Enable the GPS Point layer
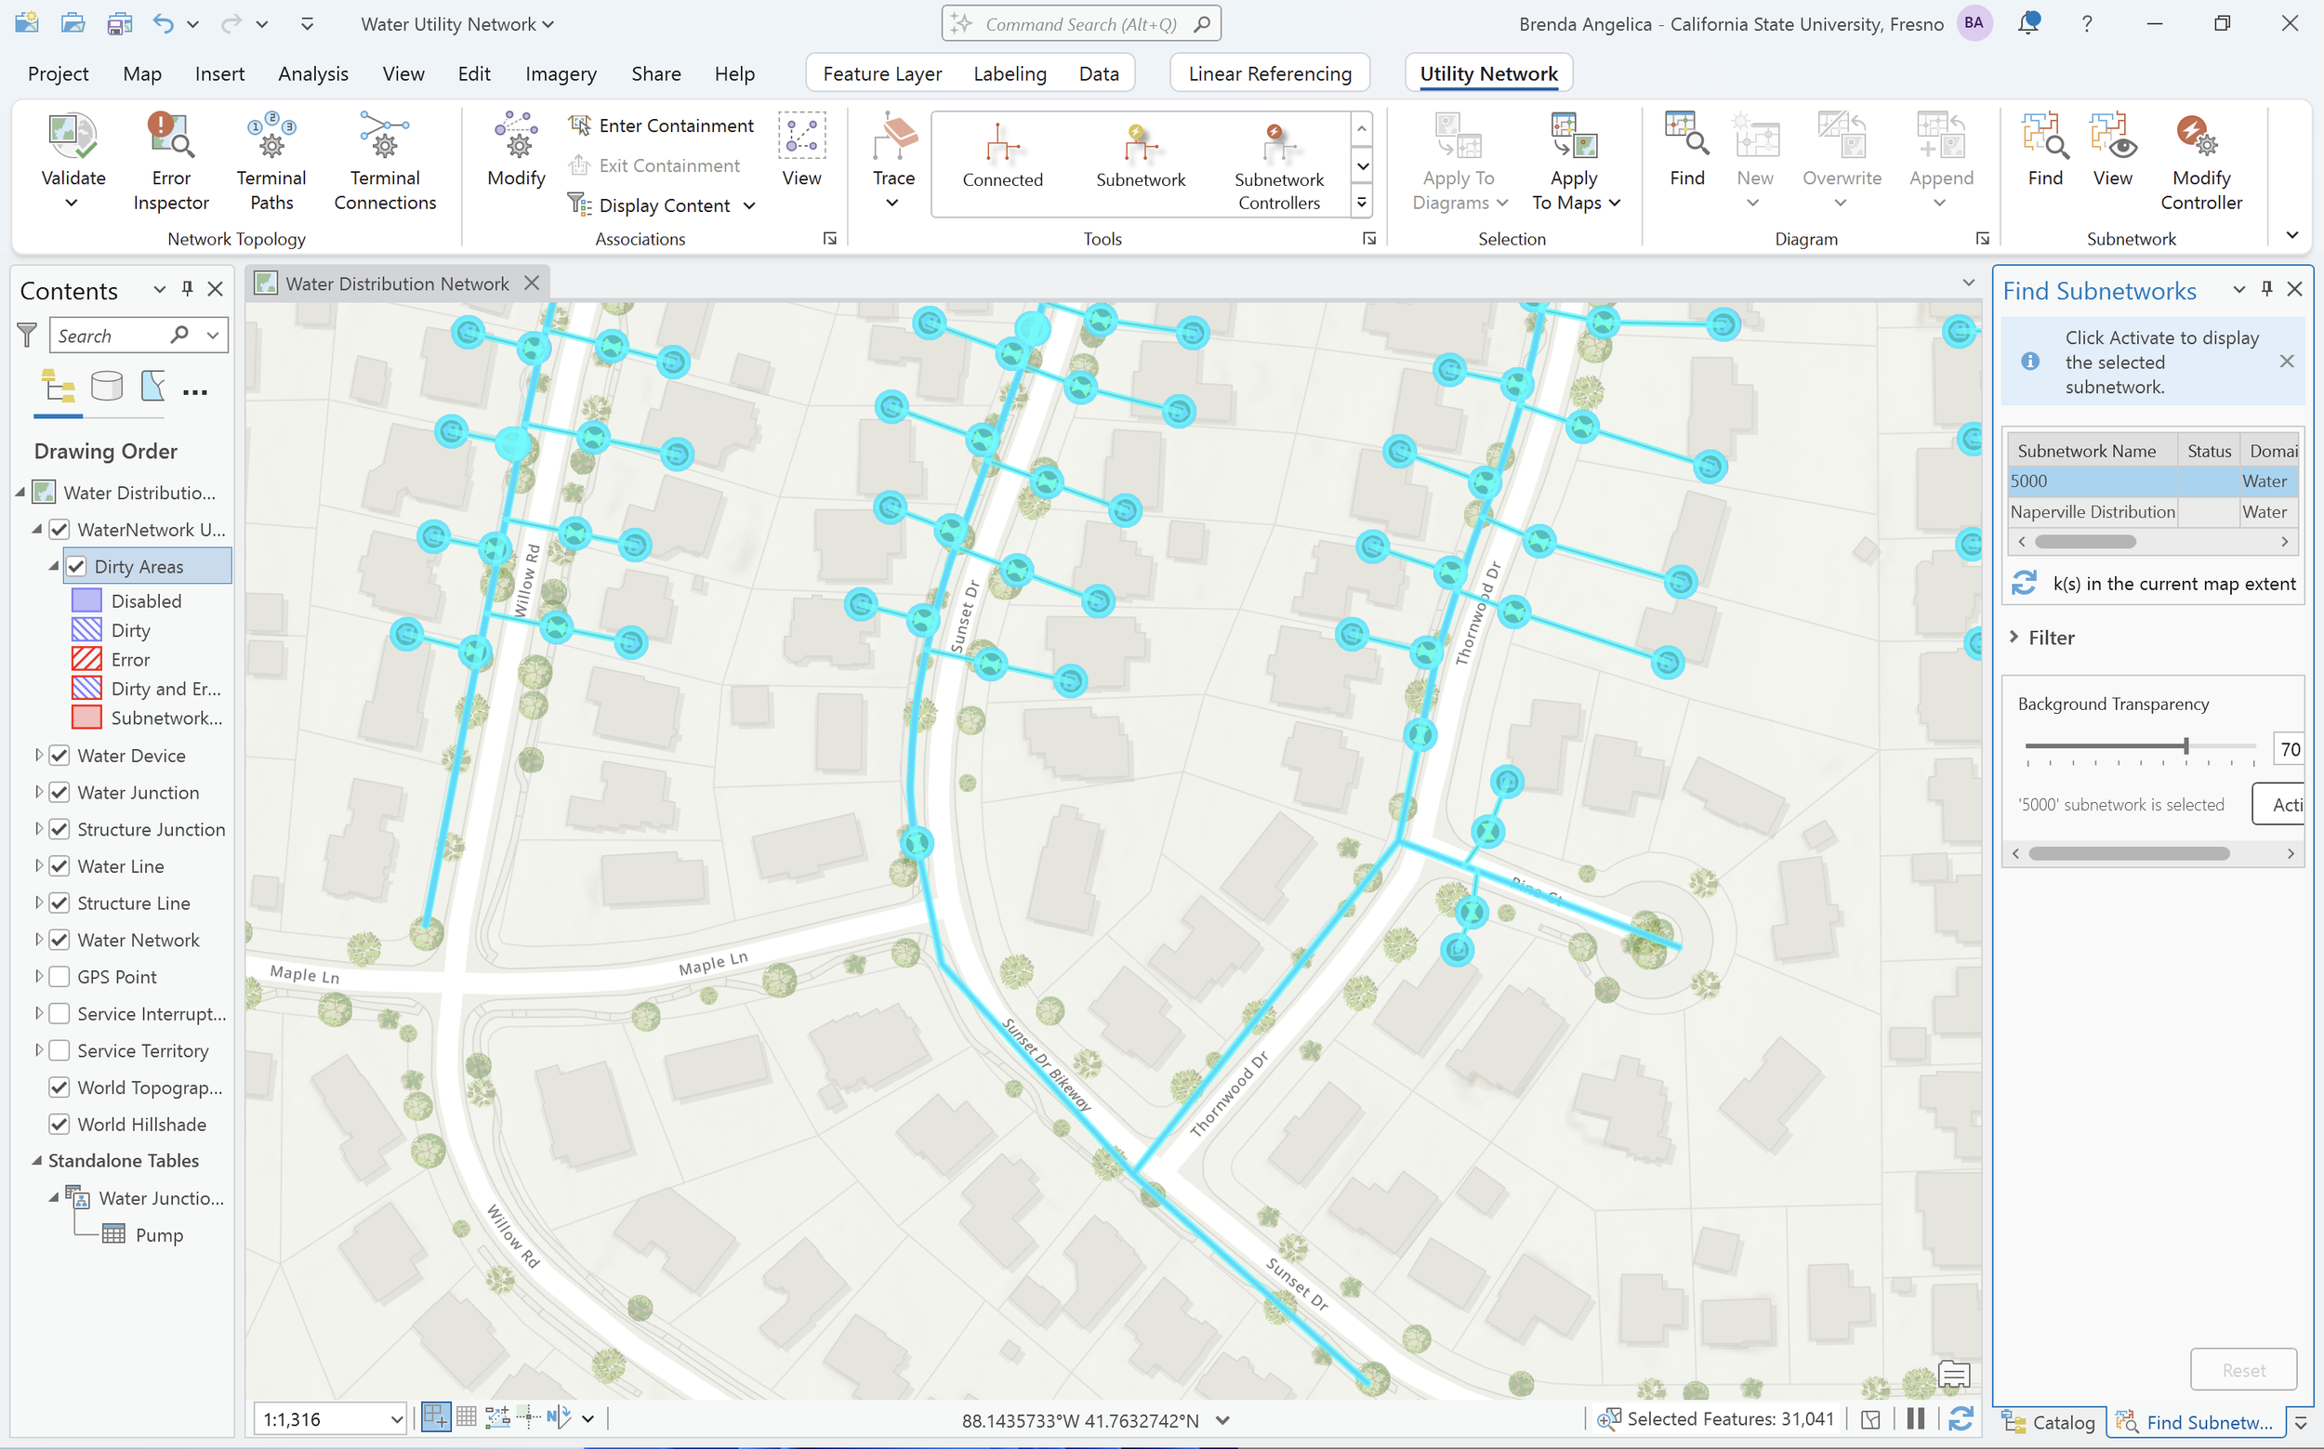Viewport: 2324px width, 1449px height. point(59,977)
